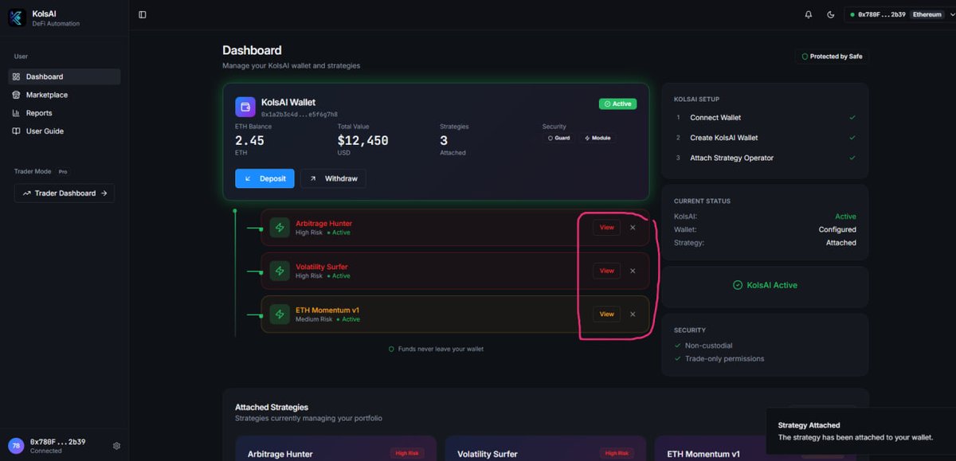The width and height of the screenshot is (956, 461).
Task: View the Volatility Surfer strategy
Action: pyautogui.click(x=606, y=271)
